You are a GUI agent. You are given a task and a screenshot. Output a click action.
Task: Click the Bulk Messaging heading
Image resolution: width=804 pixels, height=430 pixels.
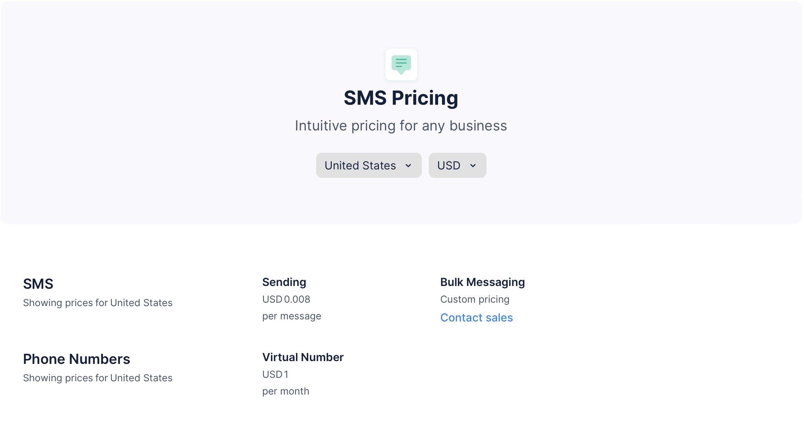482,282
